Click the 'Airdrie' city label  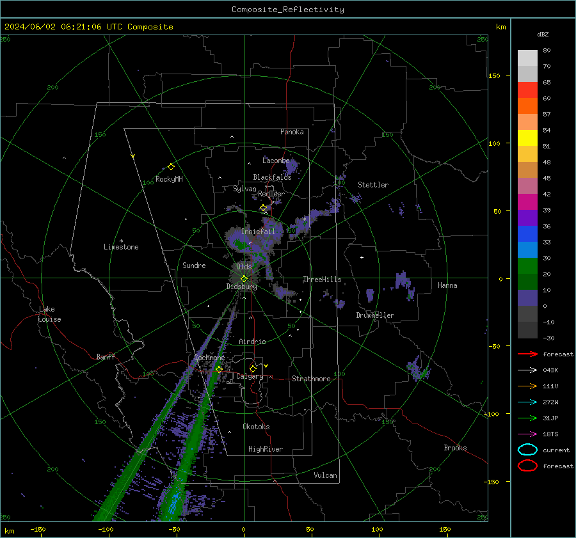252,342
